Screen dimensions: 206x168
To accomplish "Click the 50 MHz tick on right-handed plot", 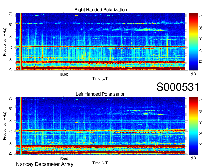I will [x=11, y=36].
